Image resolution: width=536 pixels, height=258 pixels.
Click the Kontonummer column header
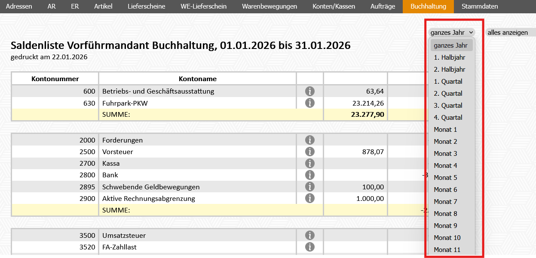(55, 79)
